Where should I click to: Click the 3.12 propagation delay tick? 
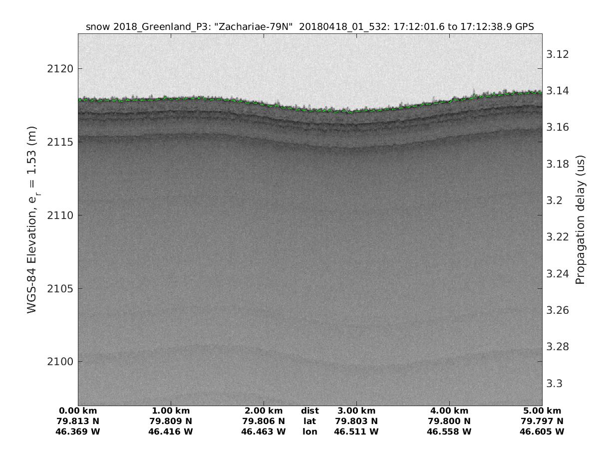coord(558,54)
